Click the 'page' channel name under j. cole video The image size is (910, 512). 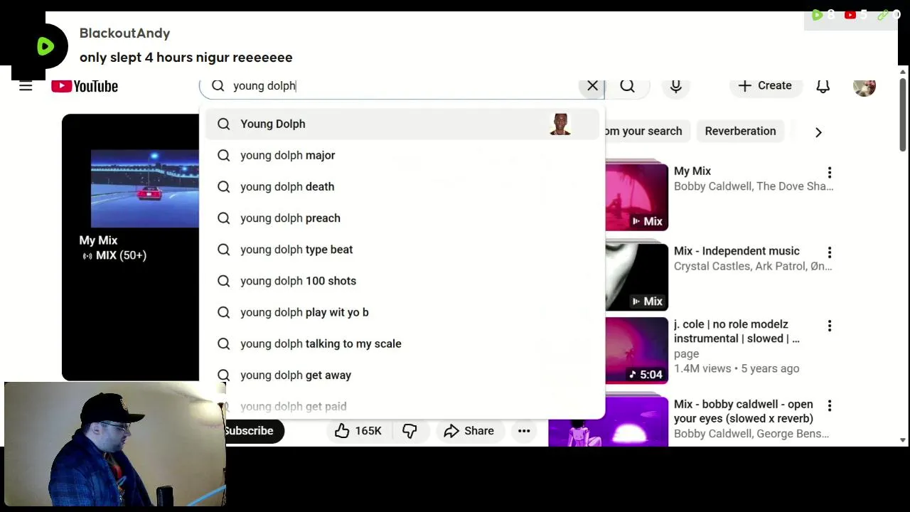[x=686, y=353]
